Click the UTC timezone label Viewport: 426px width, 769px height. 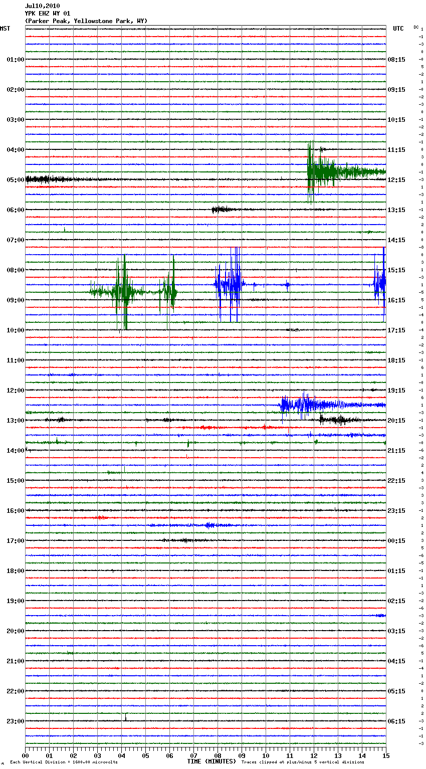point(398,29)
